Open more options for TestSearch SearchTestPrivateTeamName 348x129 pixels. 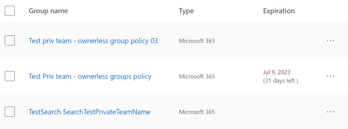330,112
